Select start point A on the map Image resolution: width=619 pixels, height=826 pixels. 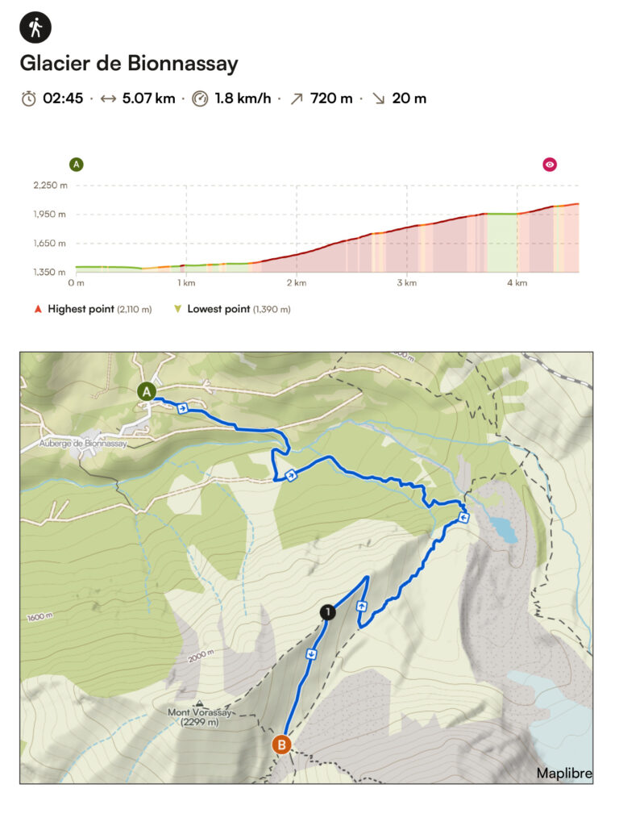click(x=147, y=391)
